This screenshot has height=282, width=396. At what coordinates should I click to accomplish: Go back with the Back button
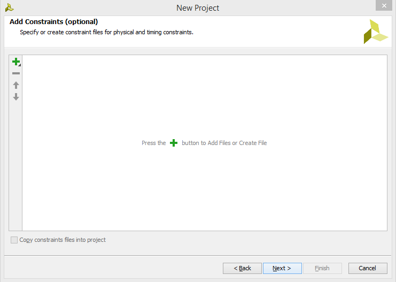click(242, 268)
